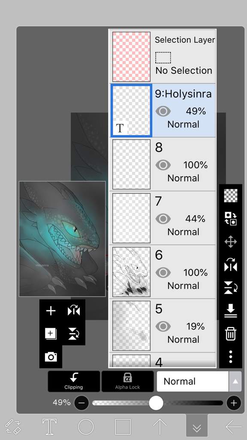Open the Normal blend mode dropdown

click(x=193, y=382)
